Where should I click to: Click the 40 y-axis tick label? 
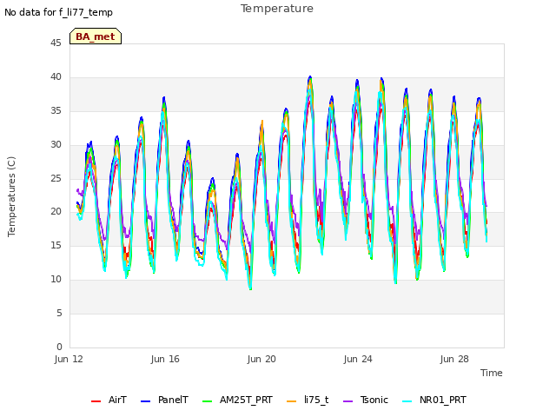[56, 77]
